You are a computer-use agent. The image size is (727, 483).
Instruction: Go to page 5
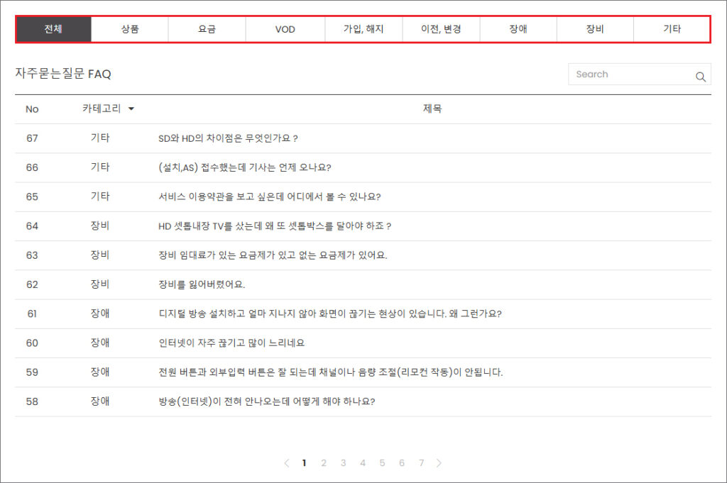tap(382, 463)
